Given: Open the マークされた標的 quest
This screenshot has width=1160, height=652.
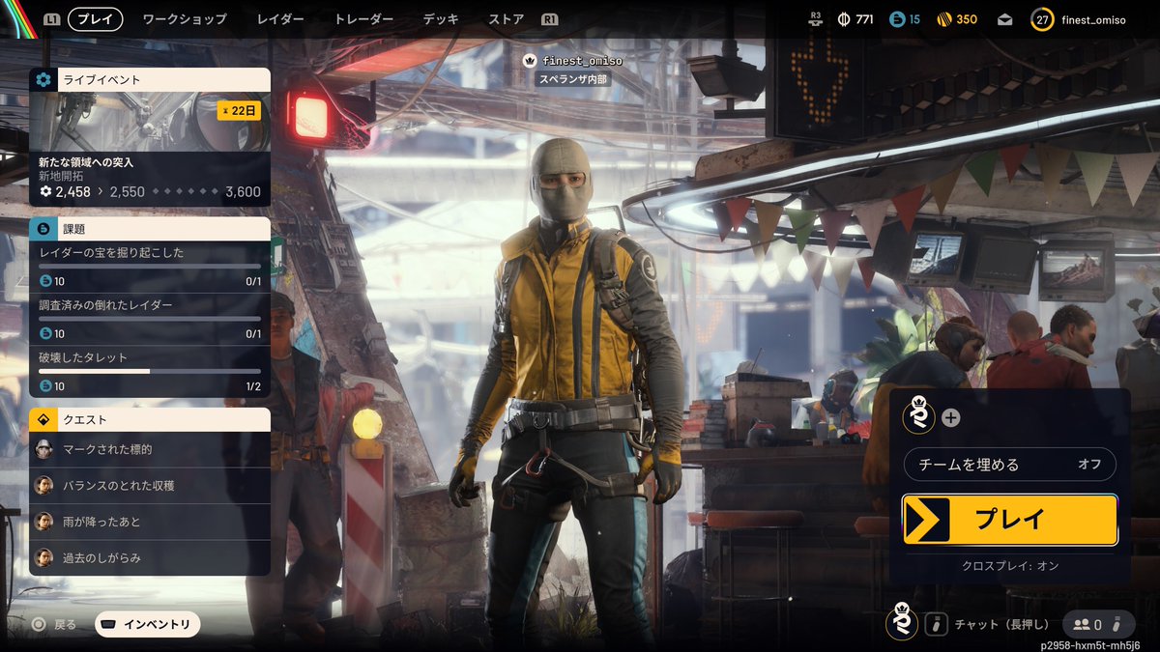Looking at the screenshot, I should [150, 449].
